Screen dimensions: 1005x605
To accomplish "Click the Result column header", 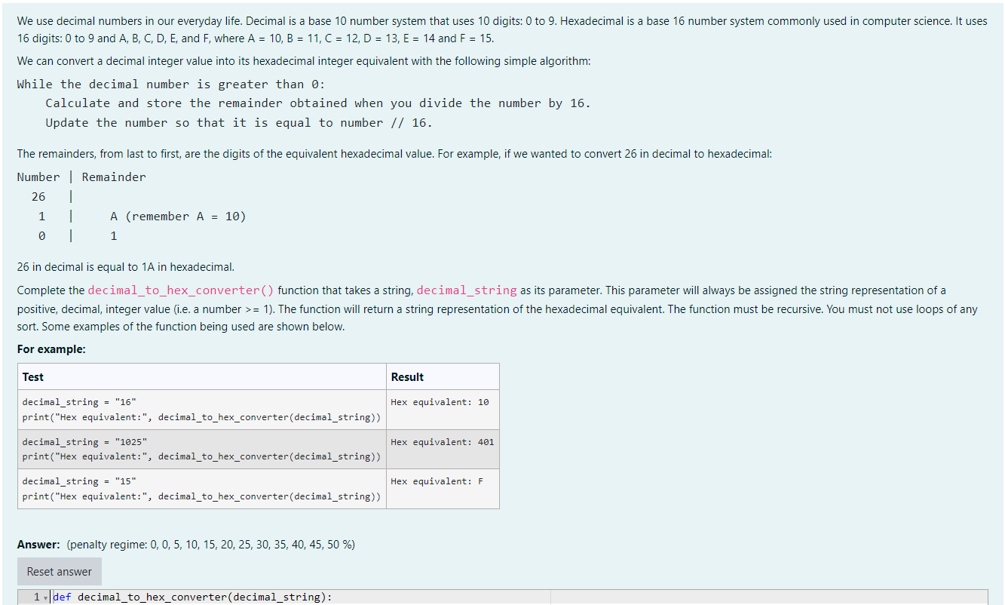I will tap(443, 376).
